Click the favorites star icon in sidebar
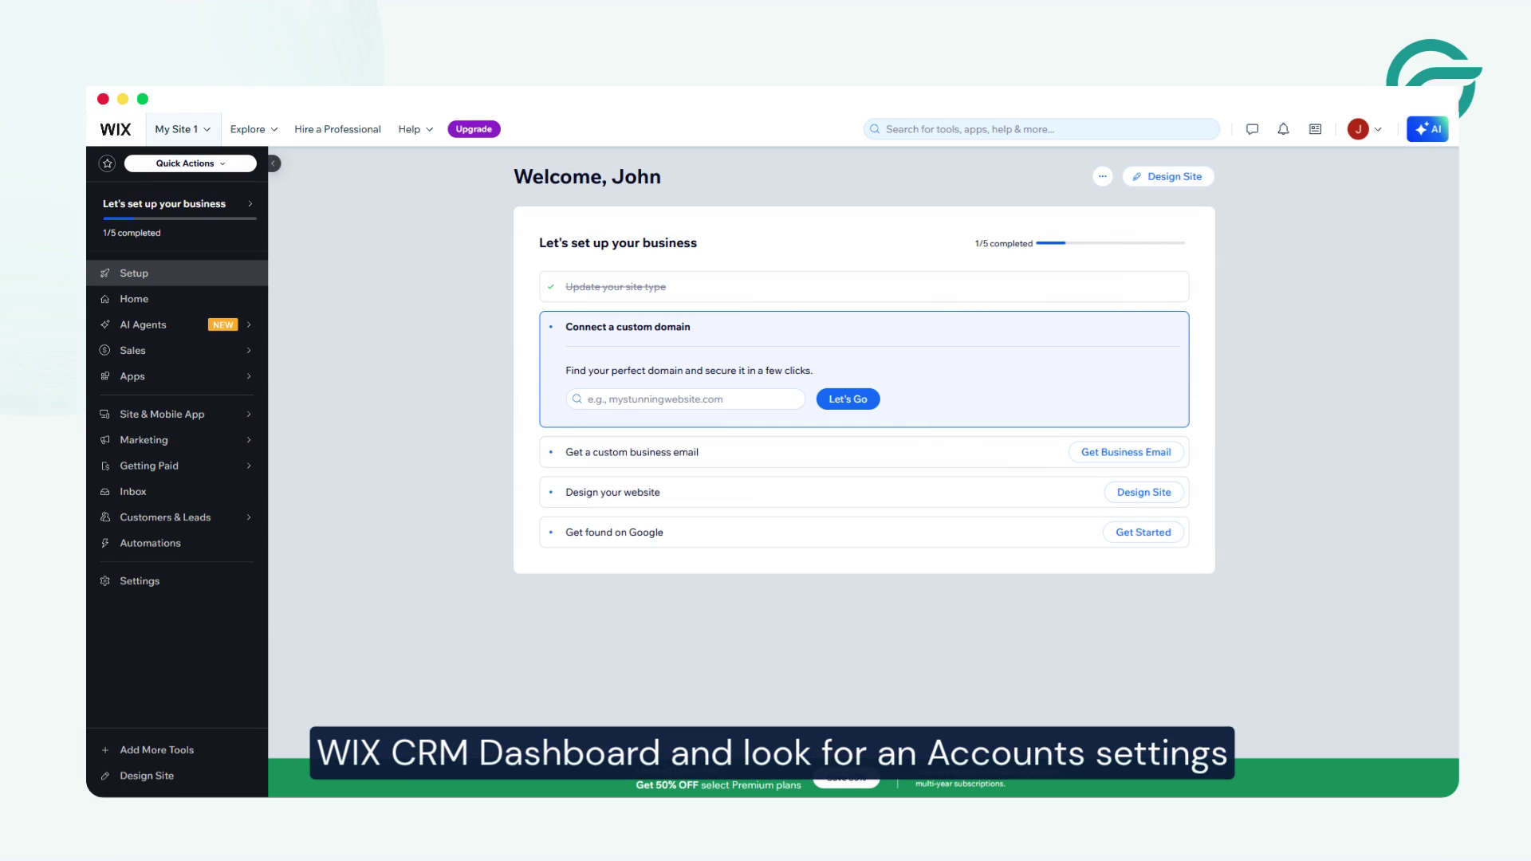1531x861 pixels. (x=107, y=163)
